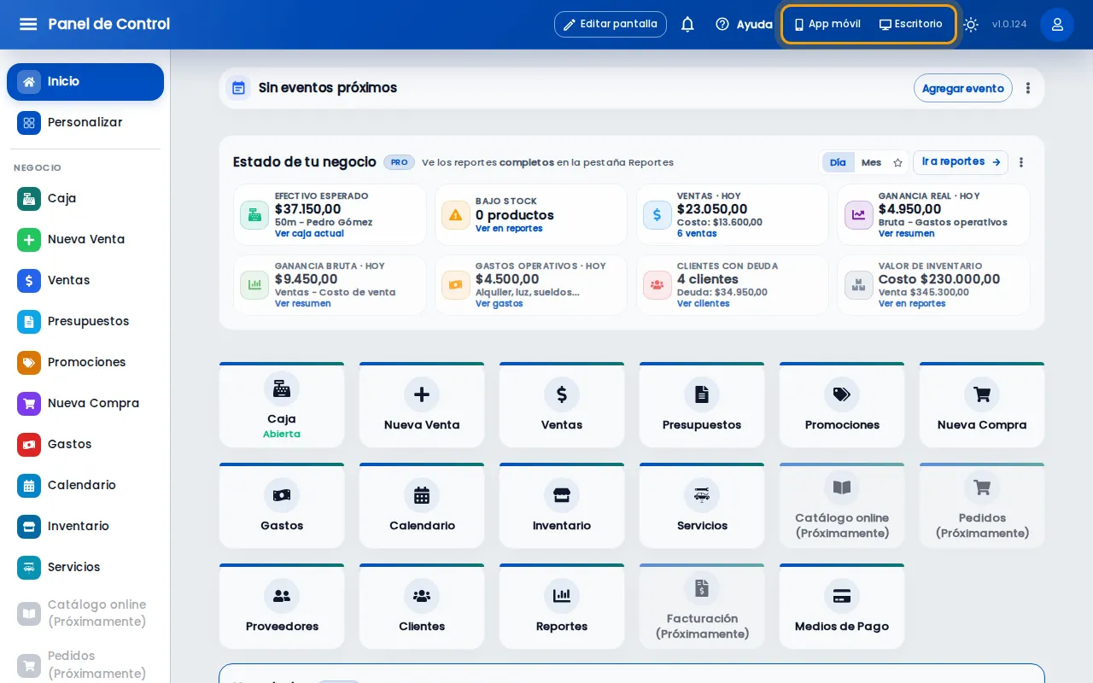The height and width of the screenshot is (683, 1093).
Task: Open Caja in the sidebar
Action: (x=85, y=199)
